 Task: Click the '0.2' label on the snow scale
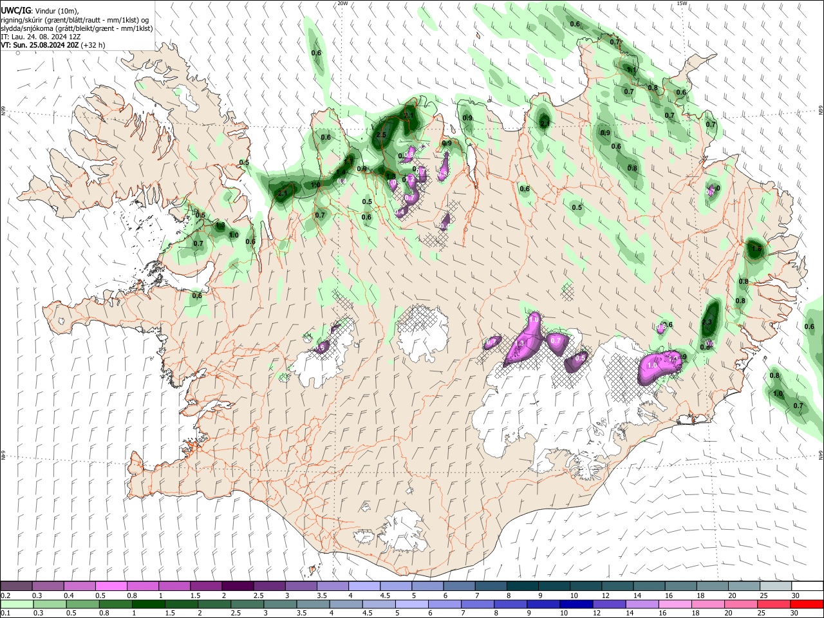tap(5, 595)
